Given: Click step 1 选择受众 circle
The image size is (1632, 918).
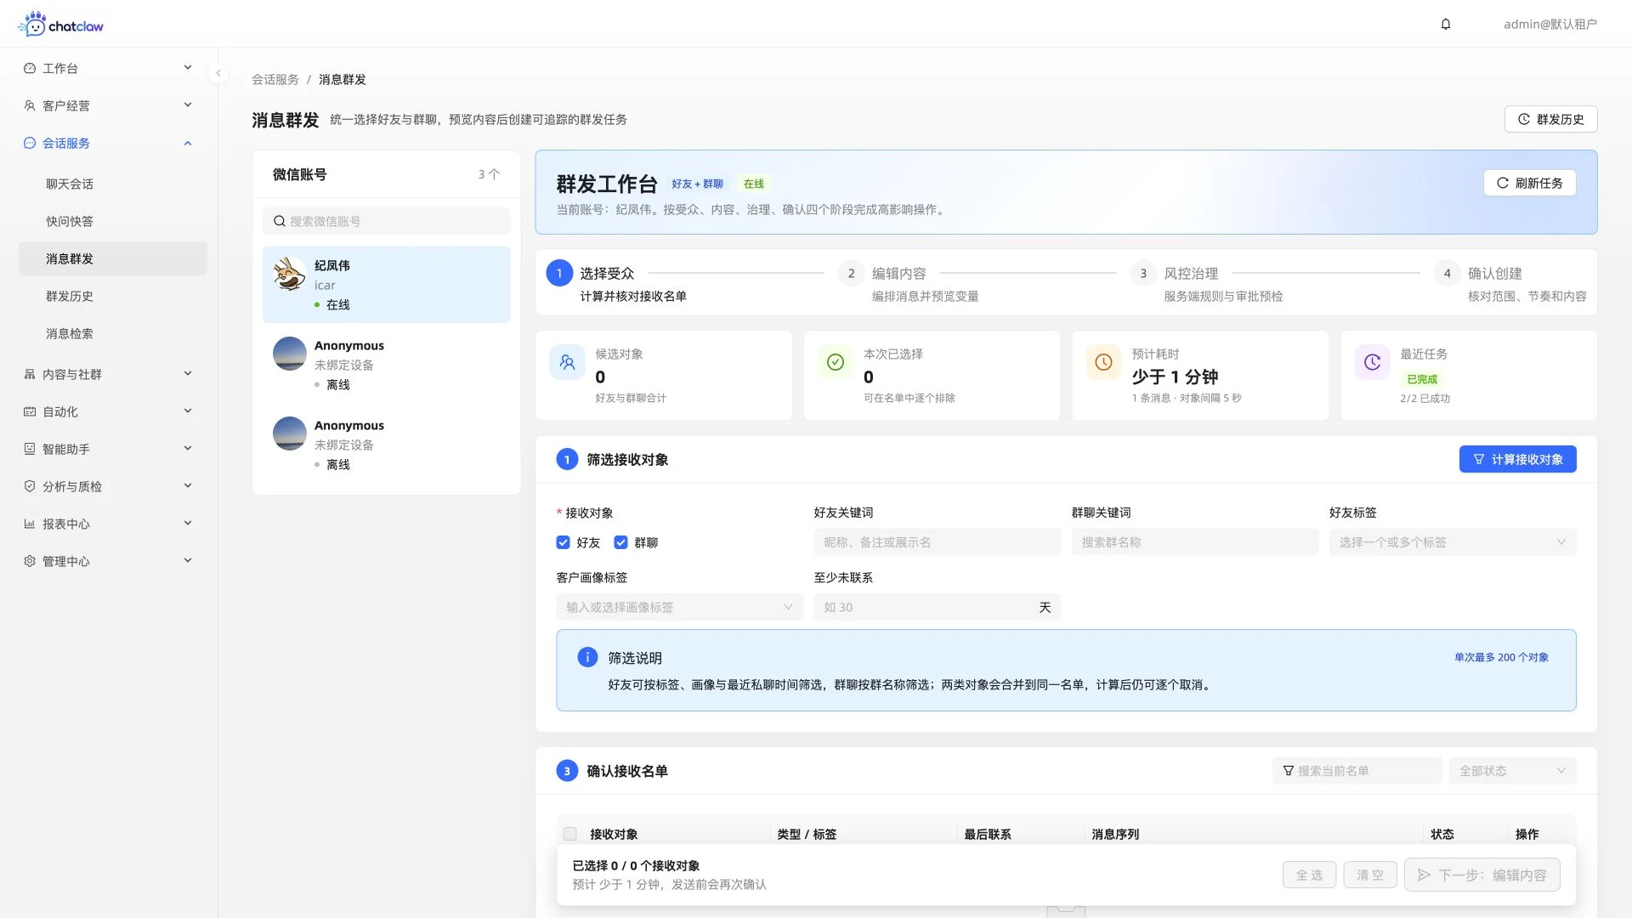Looking at the screenshot, I should click(x=559, y=273).
